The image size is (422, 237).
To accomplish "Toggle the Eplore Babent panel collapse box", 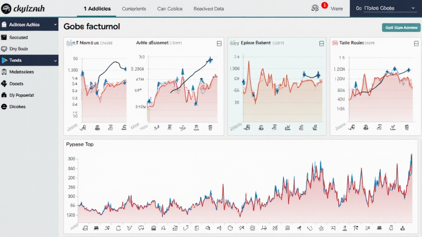I will click(321, 44).
